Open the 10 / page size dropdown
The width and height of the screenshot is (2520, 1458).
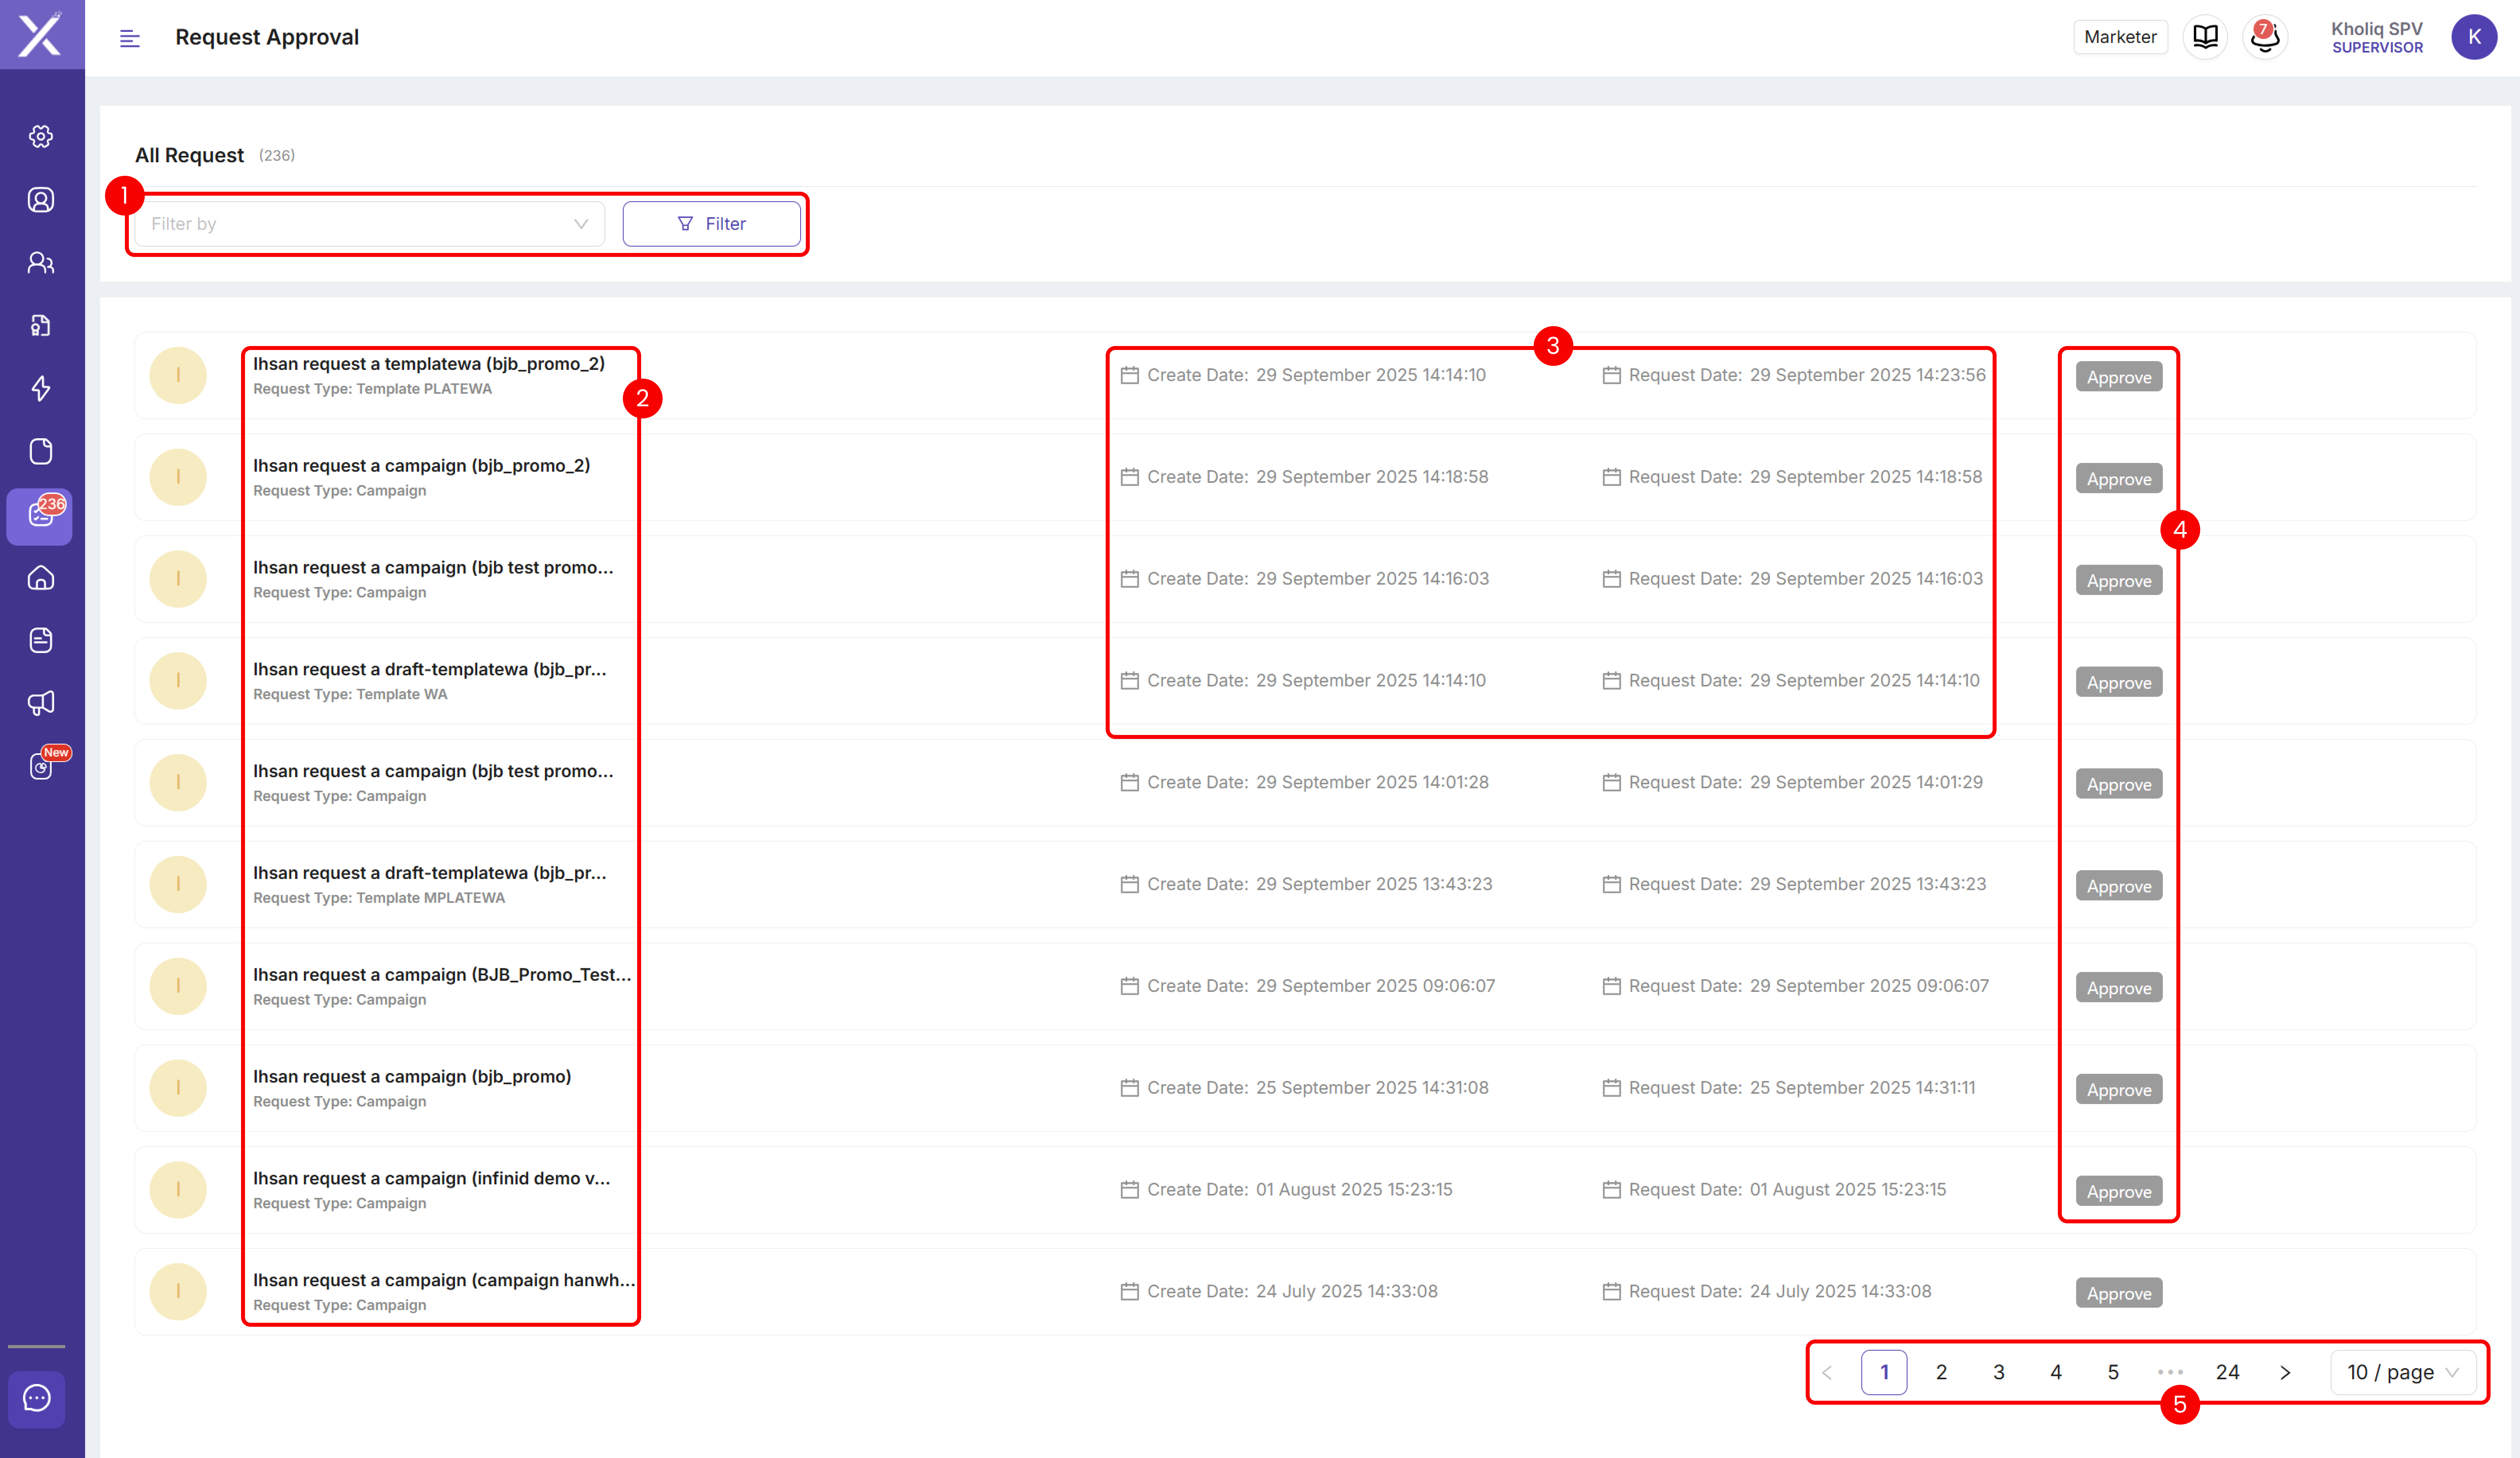click(2402, 1372)
